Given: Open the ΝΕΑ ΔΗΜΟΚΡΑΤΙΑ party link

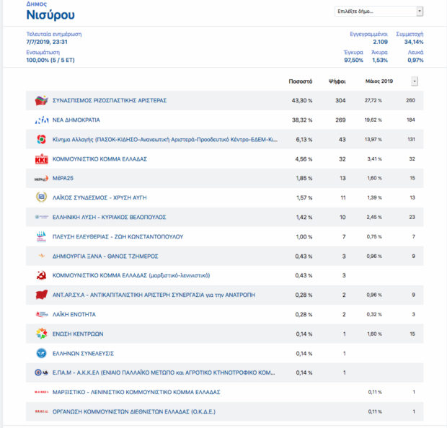Looking at the screenshot, I should coord(76,120).
